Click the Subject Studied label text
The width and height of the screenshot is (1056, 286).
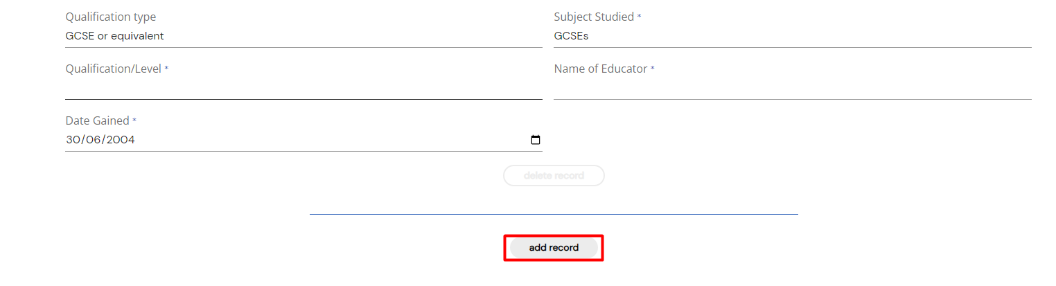(594, 17)
